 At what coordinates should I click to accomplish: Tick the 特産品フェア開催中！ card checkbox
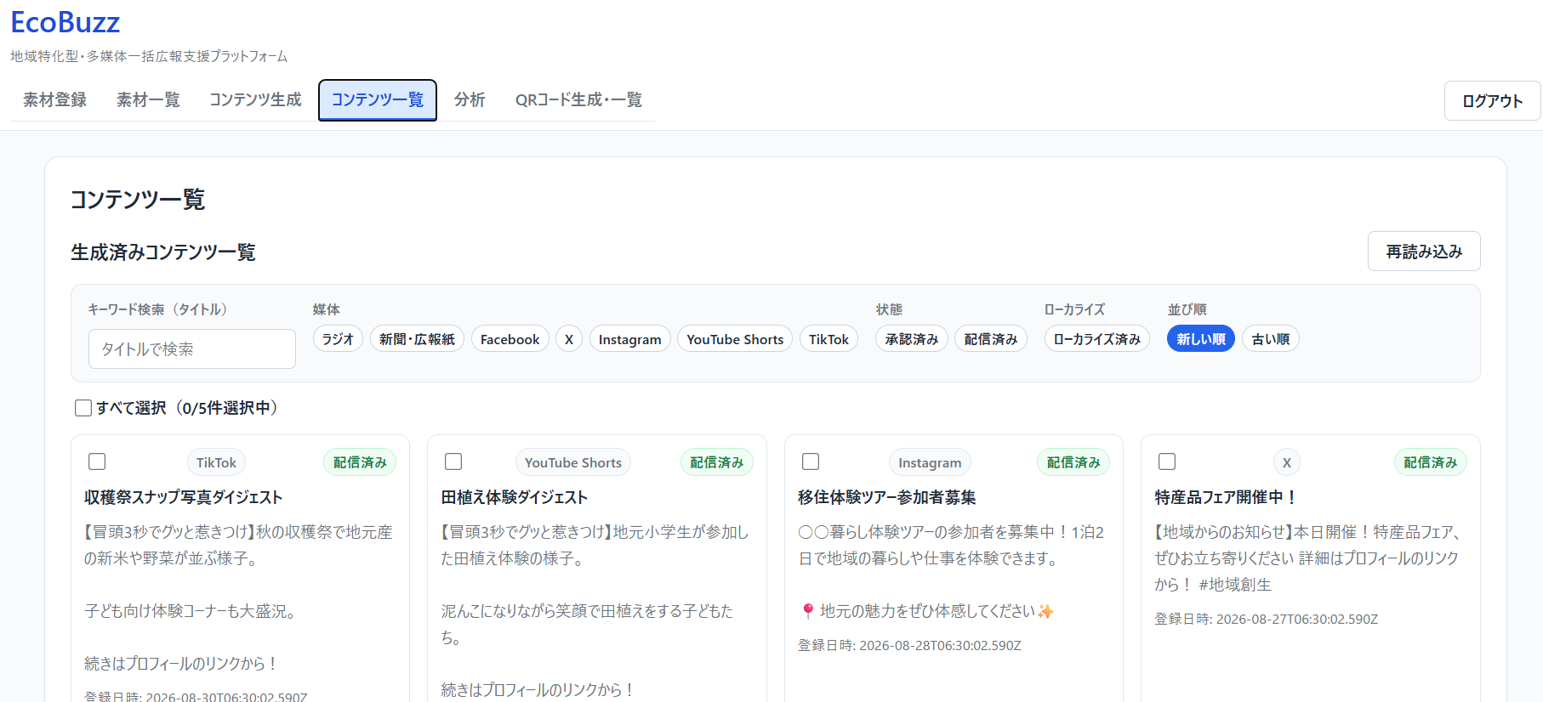tap(1167, 461)
